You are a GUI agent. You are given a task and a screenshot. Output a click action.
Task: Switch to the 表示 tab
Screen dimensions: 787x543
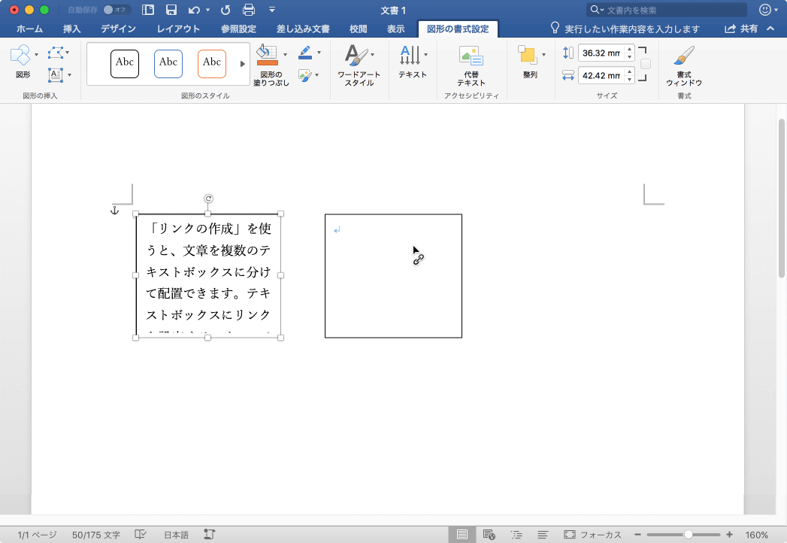[396, 29]
